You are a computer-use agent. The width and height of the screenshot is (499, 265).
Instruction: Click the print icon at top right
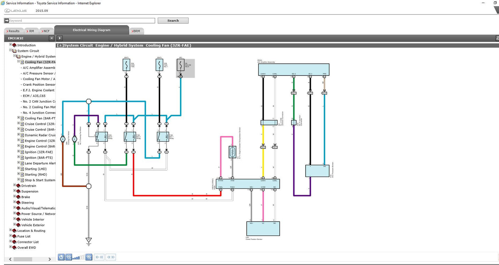point(497,38)
